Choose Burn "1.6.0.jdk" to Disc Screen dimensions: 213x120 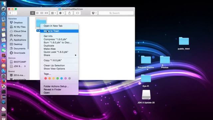point(59,42)
